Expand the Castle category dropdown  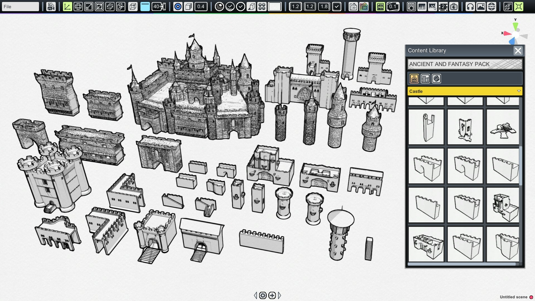click(x=519, y=91)
